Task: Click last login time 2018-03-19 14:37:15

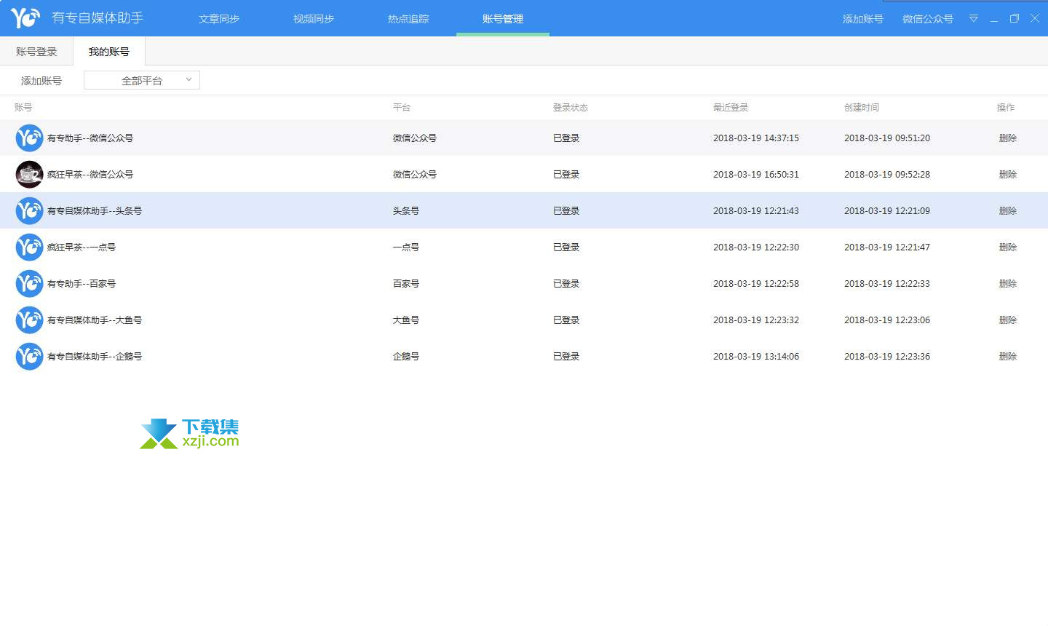Action: (756, 138)
